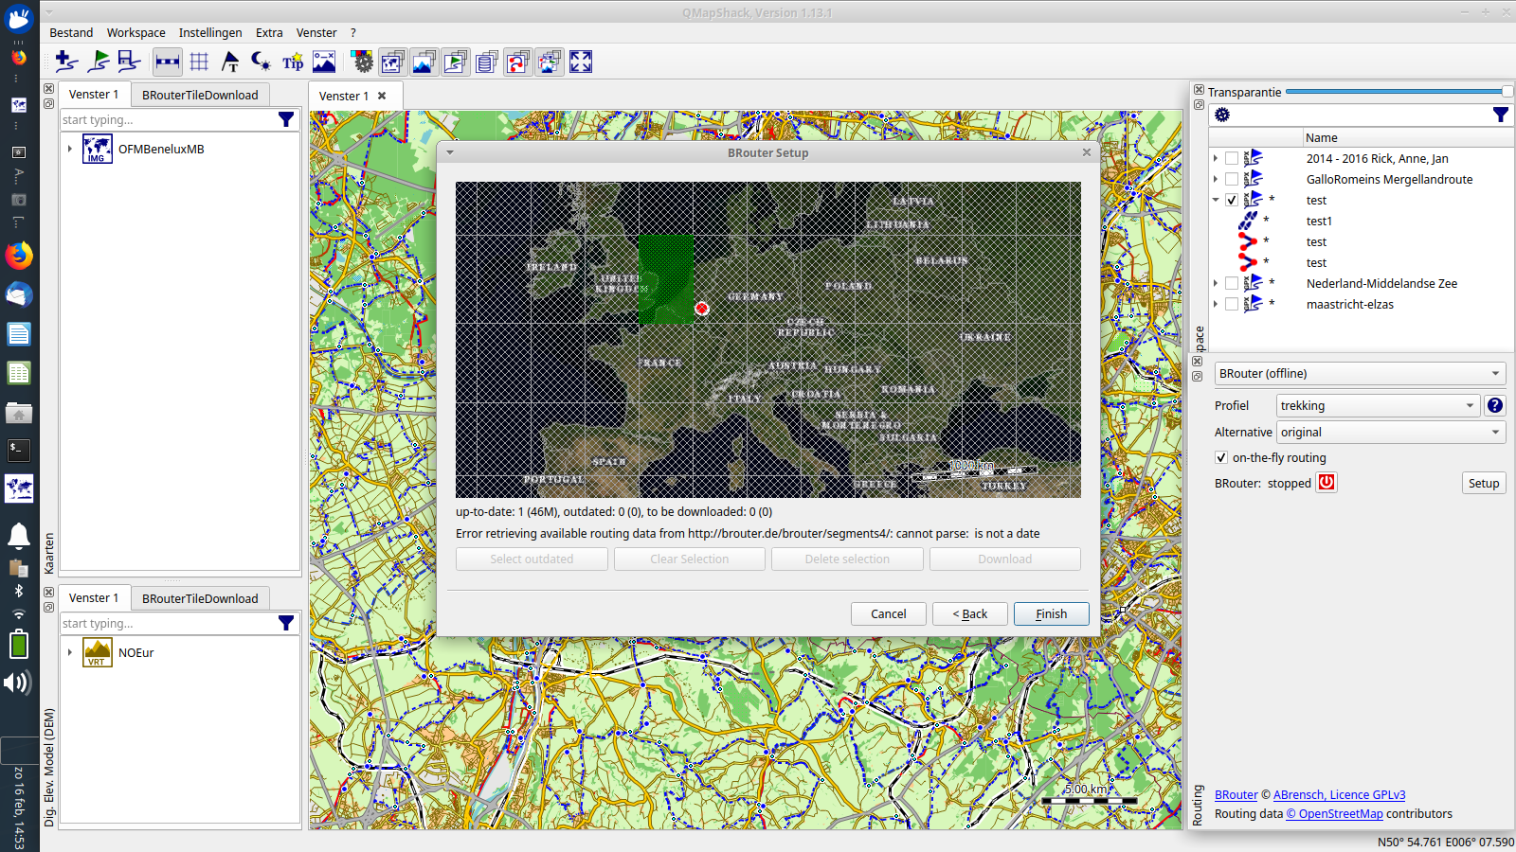Toggle the POI text flag icon
The height and width of the screenshot is (852, 1516).
tap(230, 62)
